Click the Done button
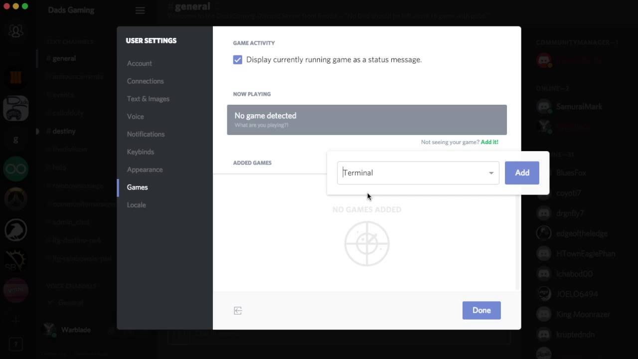The height and width of the screenshot is (359, 638). pos(481,310)
